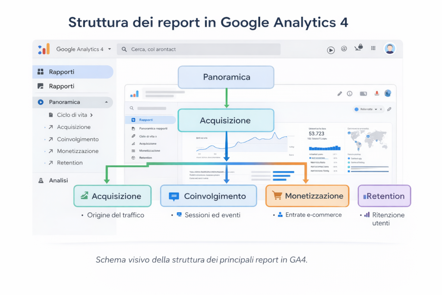Click the rising chart icon in green Acquisizione box
The height and width of the screenshot is (295, 442).
pyautogui.click(x=84, y=196)
